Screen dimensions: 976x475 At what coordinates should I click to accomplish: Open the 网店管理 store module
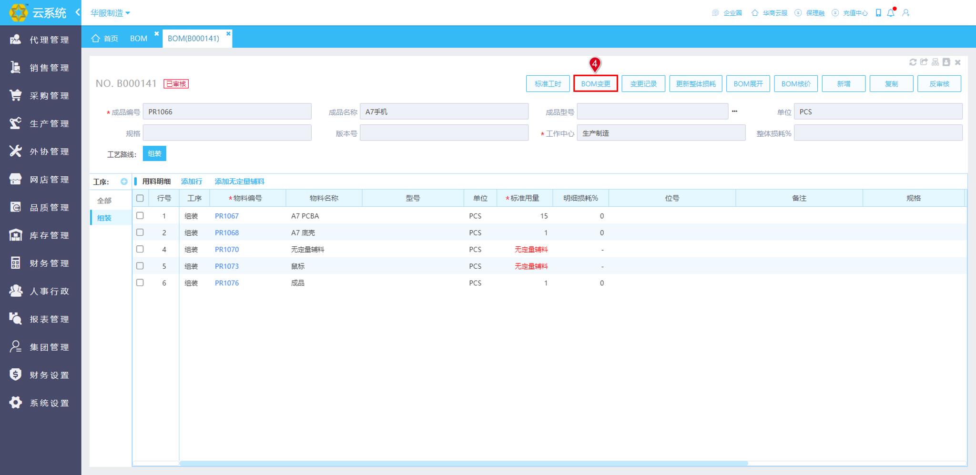pos(41,179)
